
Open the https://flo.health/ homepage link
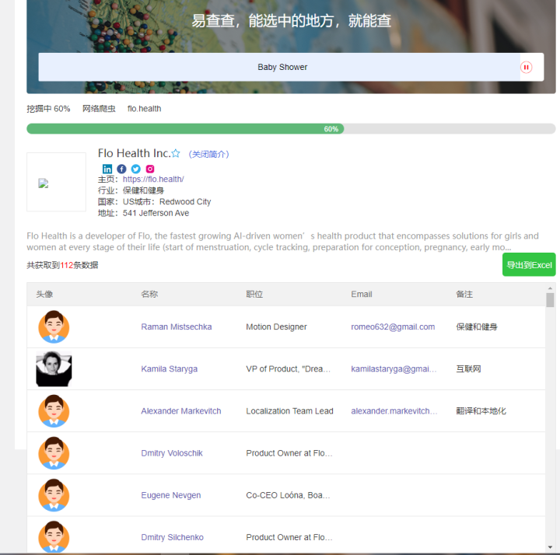click(x=153, y=180)
